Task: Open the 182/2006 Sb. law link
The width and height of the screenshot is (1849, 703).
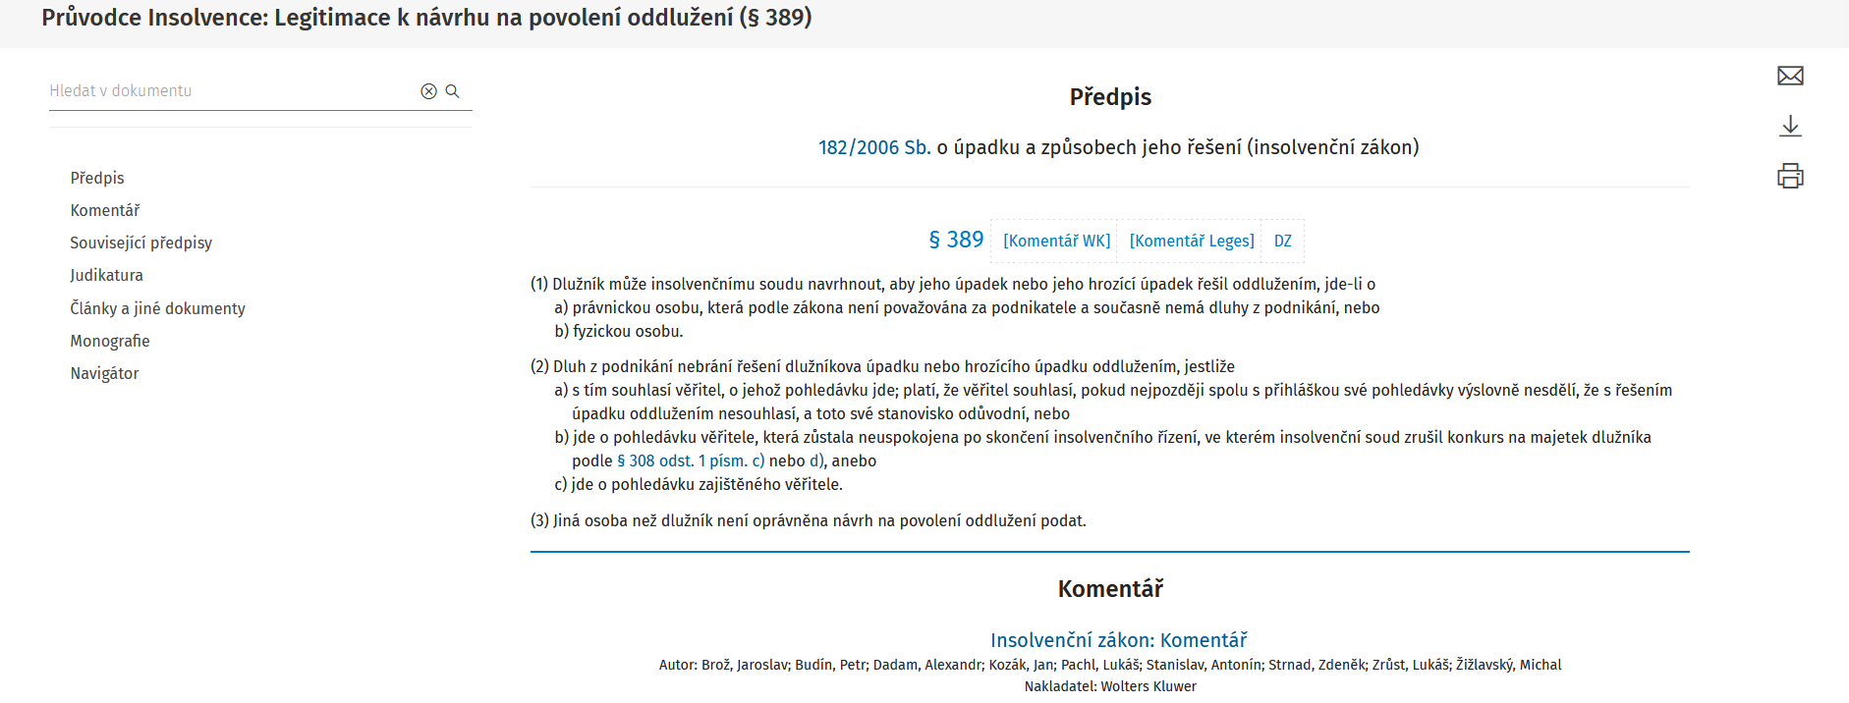Action: [874, 147]
